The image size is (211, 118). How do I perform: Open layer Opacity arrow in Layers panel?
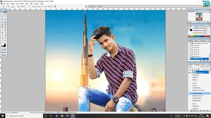coord(209,67)
